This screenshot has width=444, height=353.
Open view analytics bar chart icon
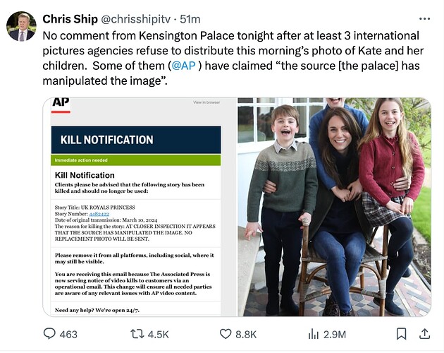click(x=314, y=333)
